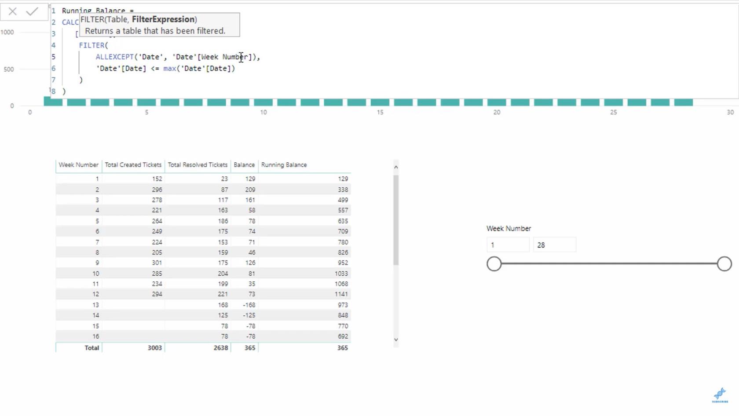Click Total Created Tickets value 152
739x416 pixels.
157,179
